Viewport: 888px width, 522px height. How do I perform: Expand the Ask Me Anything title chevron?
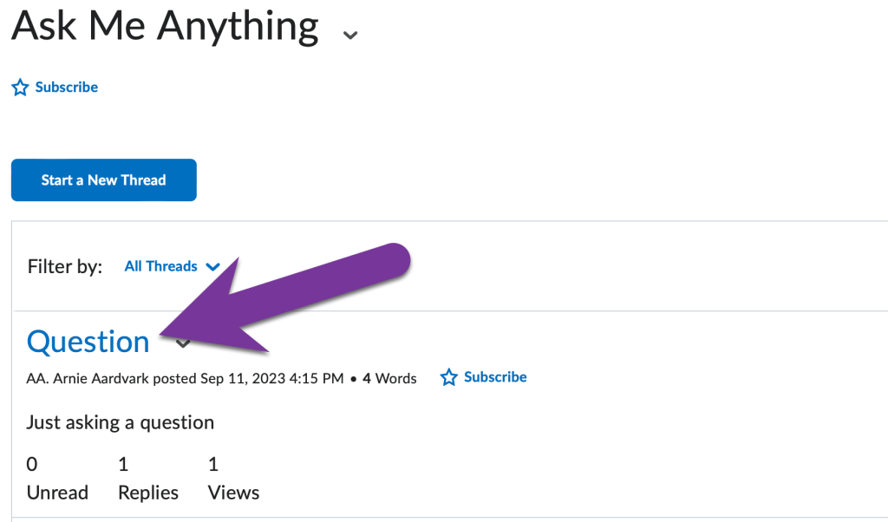349,35
